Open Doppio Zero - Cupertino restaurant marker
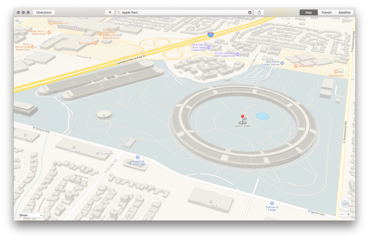 point(49,32)
